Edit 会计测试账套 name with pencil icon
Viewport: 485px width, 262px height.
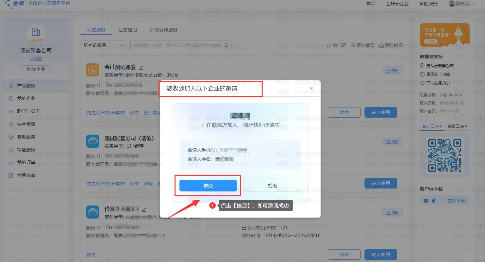[141, 68]
